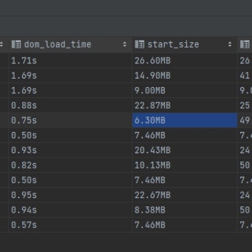The height and width of the screenshot is (252, 252).
Task: Select the 1.71s cell
Action: pyautogui.click(x=70, y=61)
